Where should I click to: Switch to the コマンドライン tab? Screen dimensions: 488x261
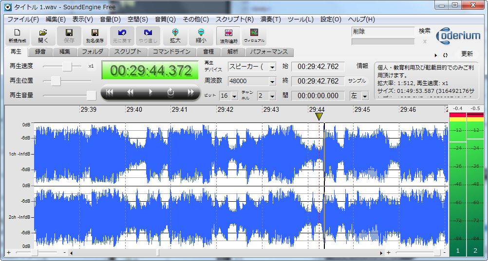172,52
